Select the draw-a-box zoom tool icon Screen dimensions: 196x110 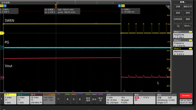[178, 26]
